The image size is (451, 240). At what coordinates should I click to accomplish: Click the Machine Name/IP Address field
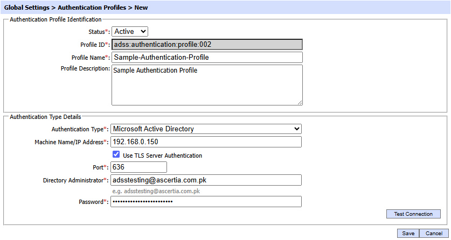click(x=206, y=142)
